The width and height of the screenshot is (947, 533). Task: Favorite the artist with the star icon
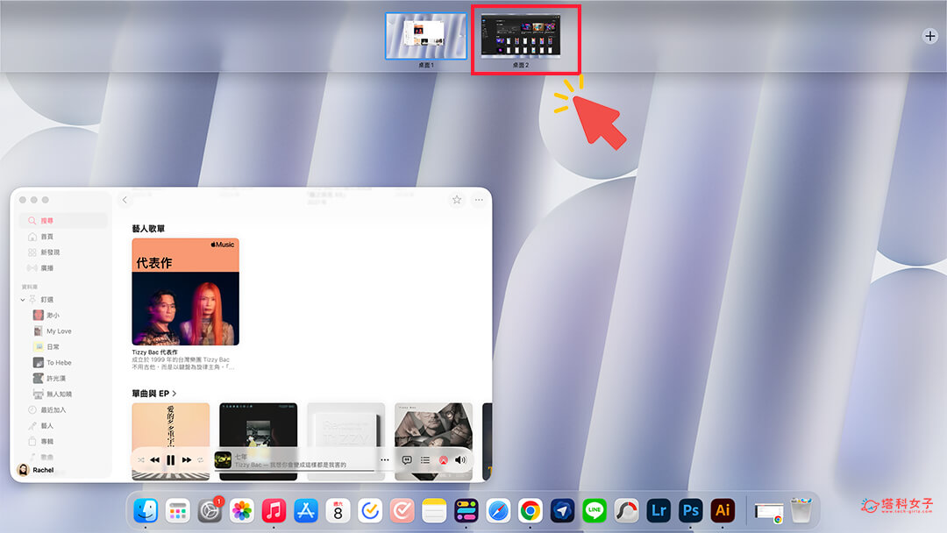[457, 200]
